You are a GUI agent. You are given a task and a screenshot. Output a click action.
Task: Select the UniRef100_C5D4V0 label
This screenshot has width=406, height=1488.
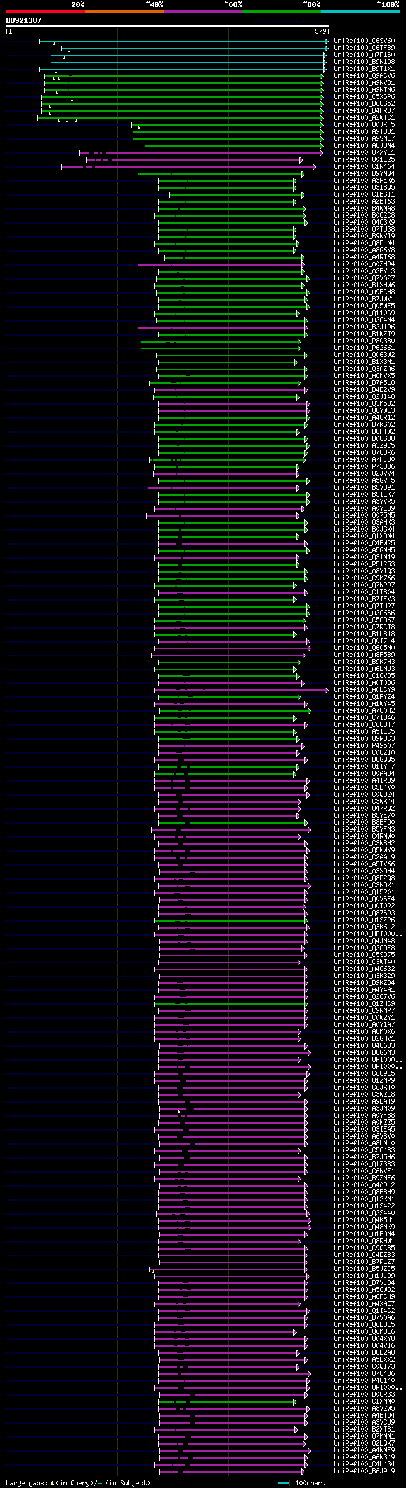point(364,788)
